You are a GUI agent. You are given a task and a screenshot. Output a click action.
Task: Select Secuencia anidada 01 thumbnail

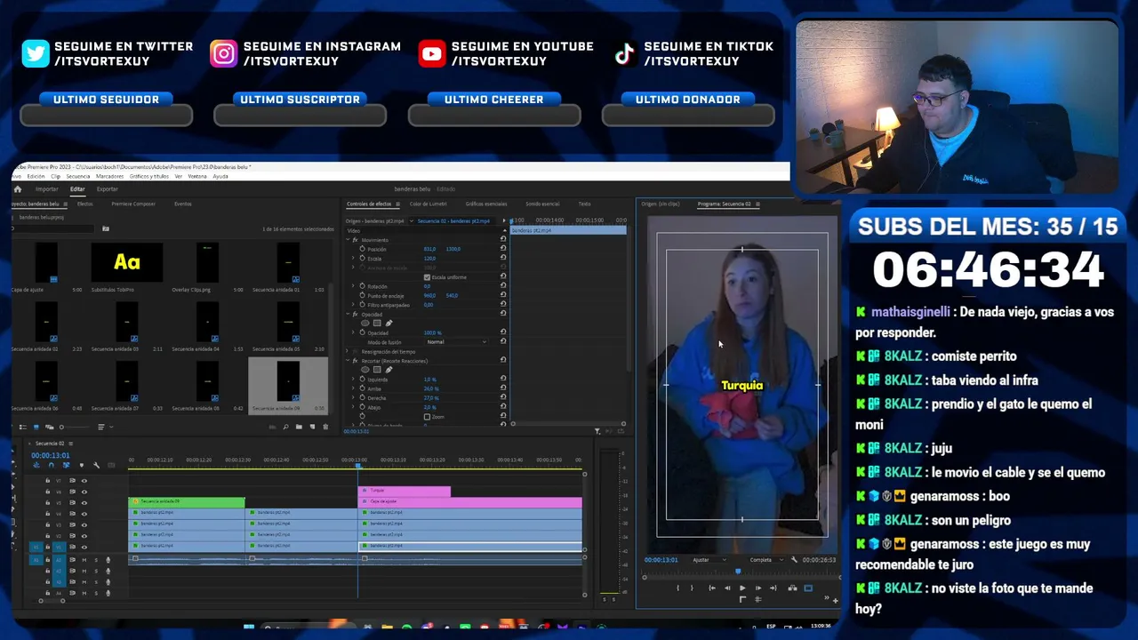point(288,262)
